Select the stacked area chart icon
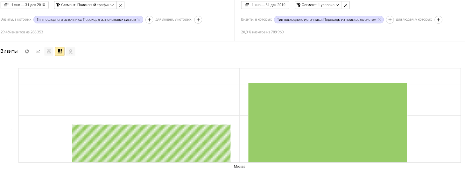The image size is (465, 171). [49, 52]
